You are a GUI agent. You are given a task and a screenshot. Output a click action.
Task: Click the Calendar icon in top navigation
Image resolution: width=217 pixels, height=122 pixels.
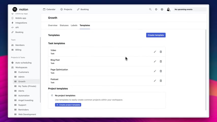(x=44, y=9)
